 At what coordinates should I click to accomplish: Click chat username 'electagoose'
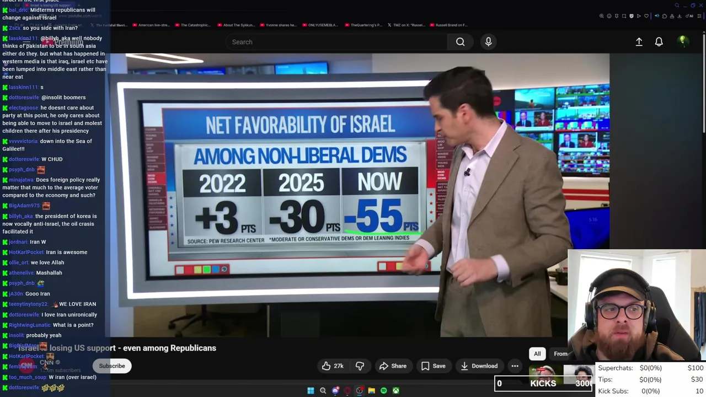point(23,108)
